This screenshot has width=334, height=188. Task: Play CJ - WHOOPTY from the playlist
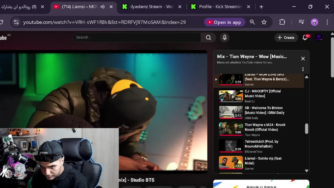coord(263,93)
